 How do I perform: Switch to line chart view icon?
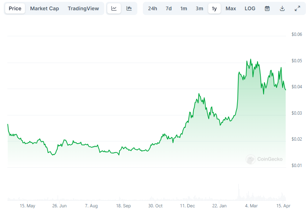tap(114, 8)
